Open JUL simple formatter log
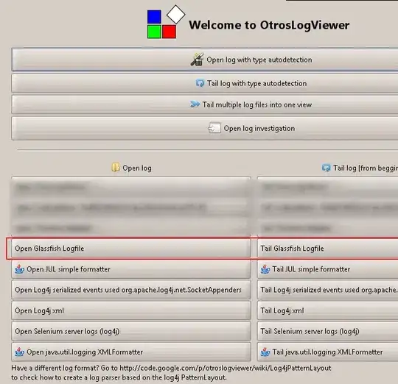This screenshot has width=398, height=384. click(x=131, y=269)
